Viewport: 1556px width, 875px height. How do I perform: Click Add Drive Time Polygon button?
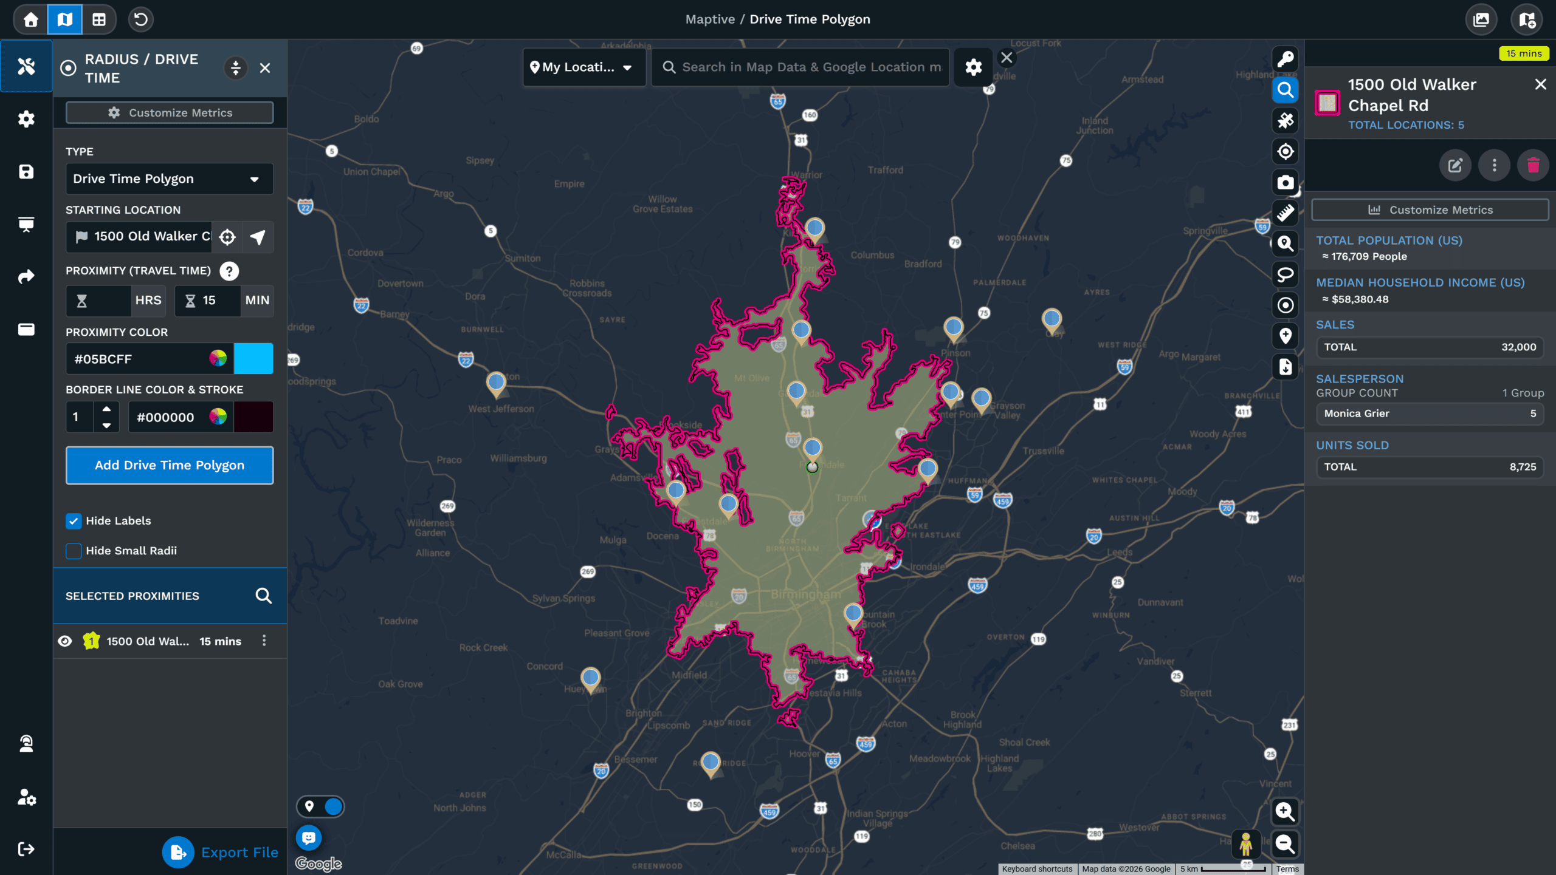tap(170, 465)
